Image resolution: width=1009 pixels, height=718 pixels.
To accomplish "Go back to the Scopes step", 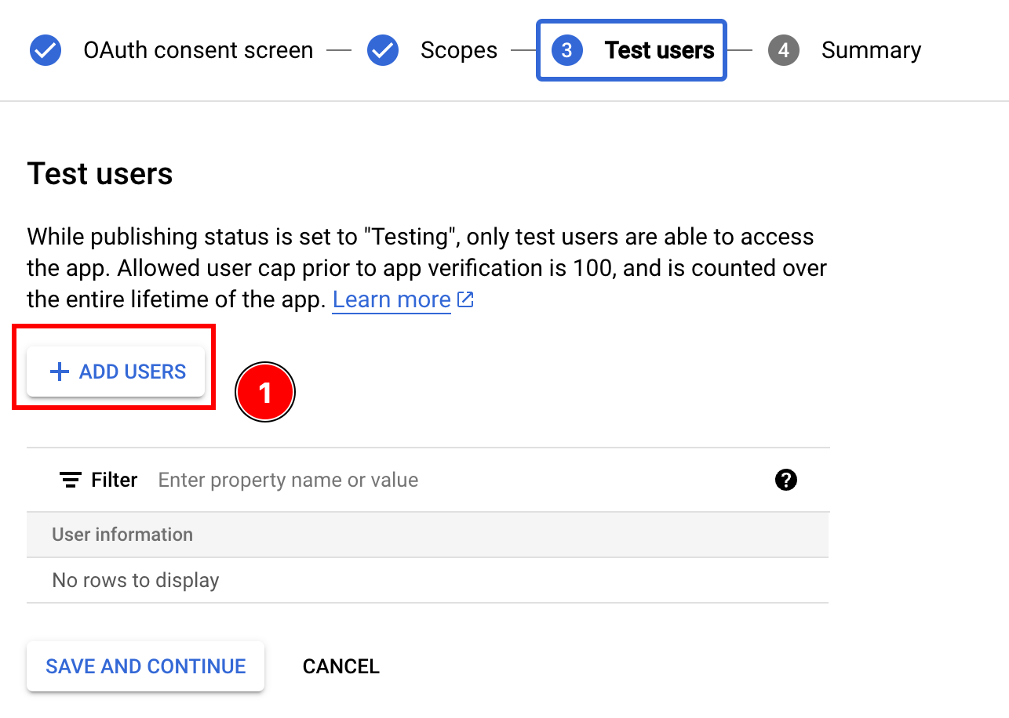I will pos(458,51).
